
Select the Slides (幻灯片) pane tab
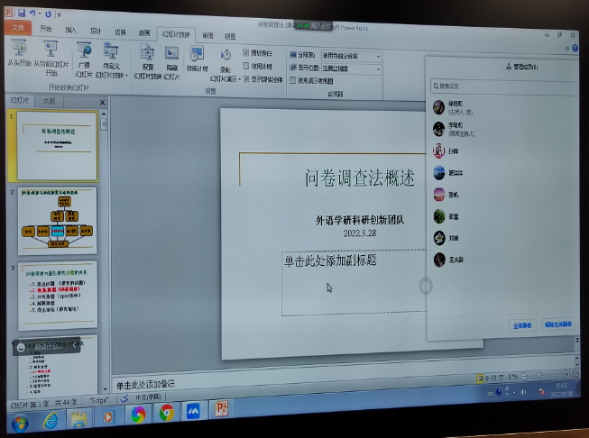click(x=20, y=100)
